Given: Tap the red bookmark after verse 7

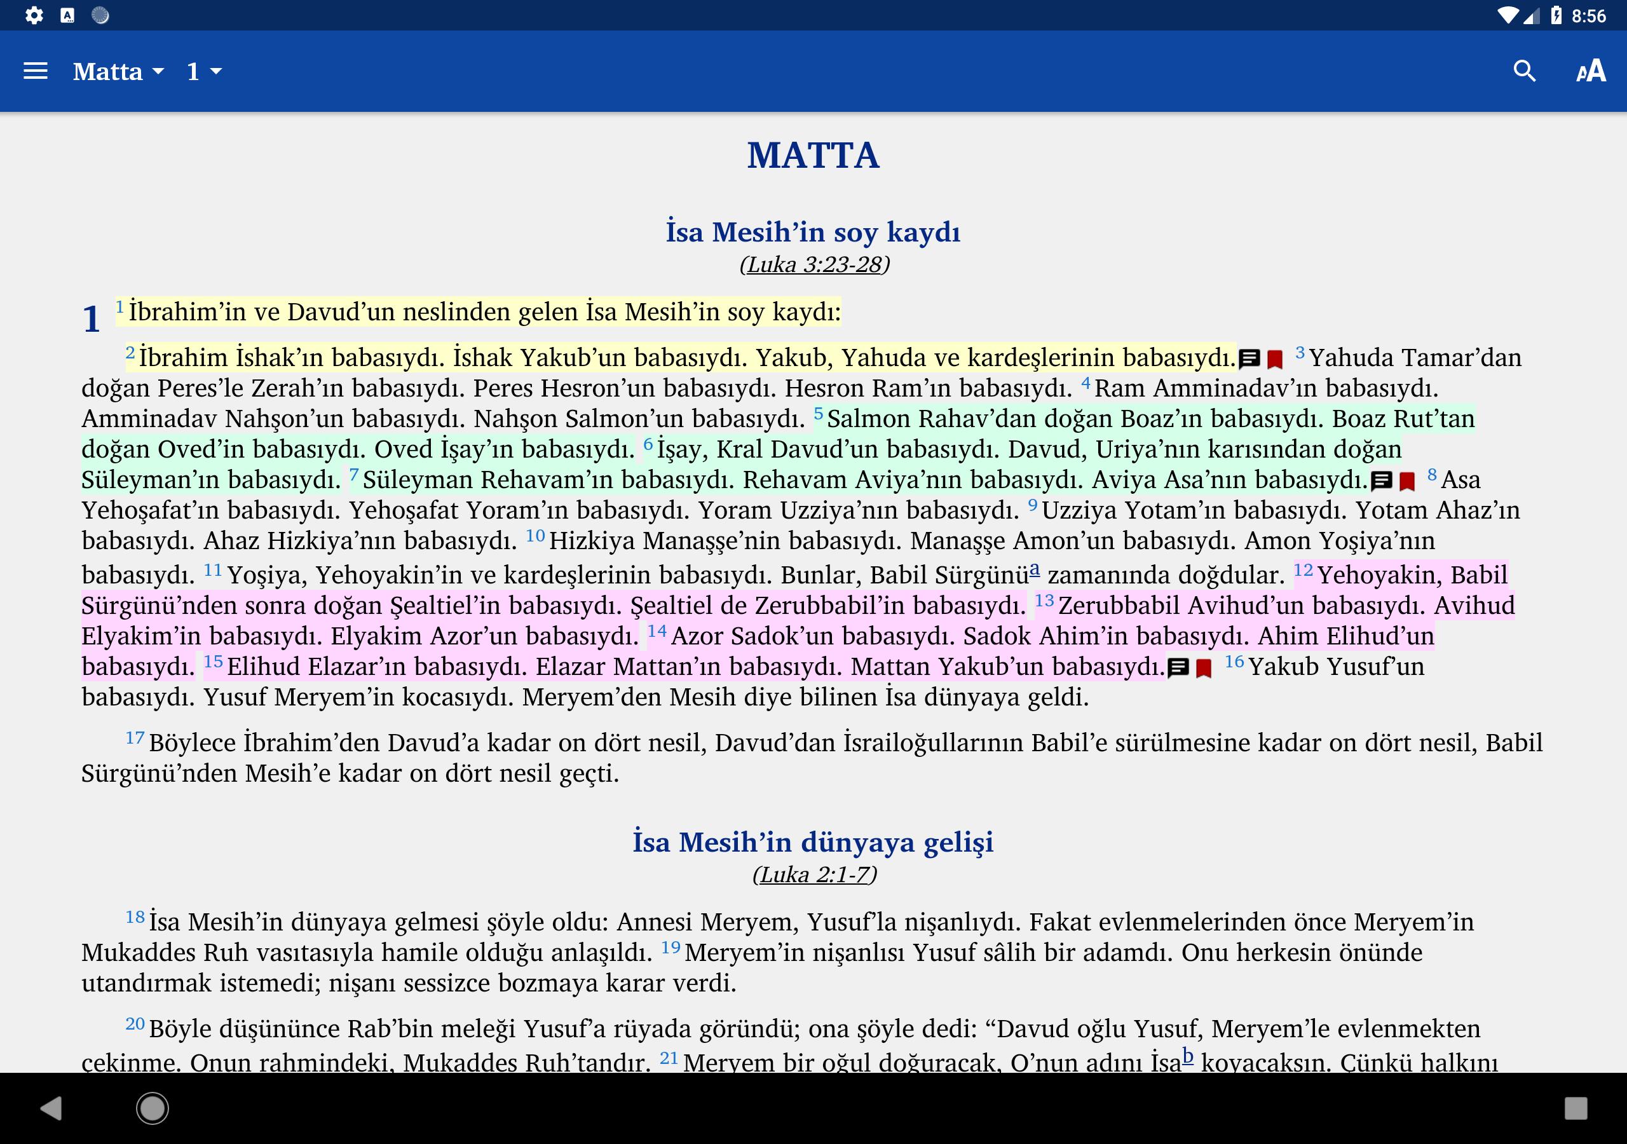Looking at the screenshot, I should (x=1407, y=482).
